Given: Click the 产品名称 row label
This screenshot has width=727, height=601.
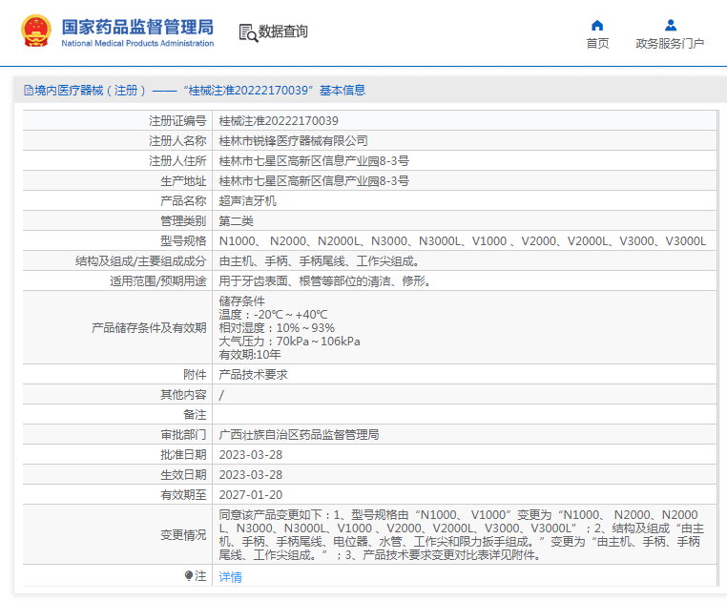Looking at the screenshot, I should [x=183, y=200].
